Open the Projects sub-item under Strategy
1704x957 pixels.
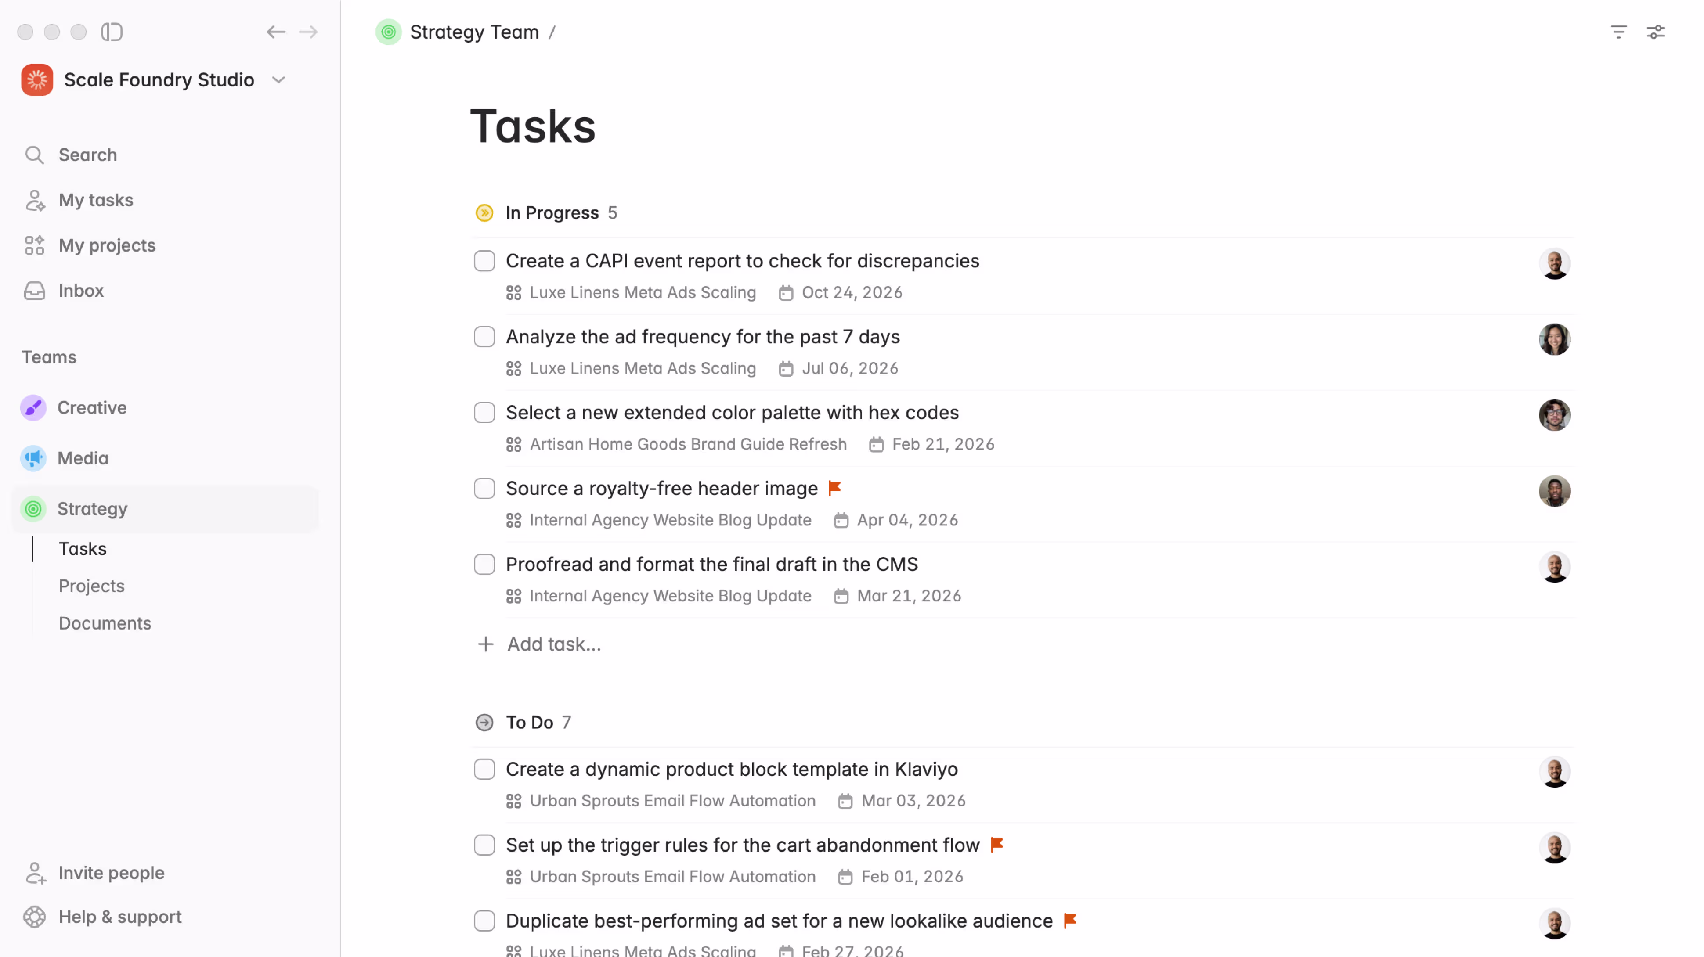[91, 586]
